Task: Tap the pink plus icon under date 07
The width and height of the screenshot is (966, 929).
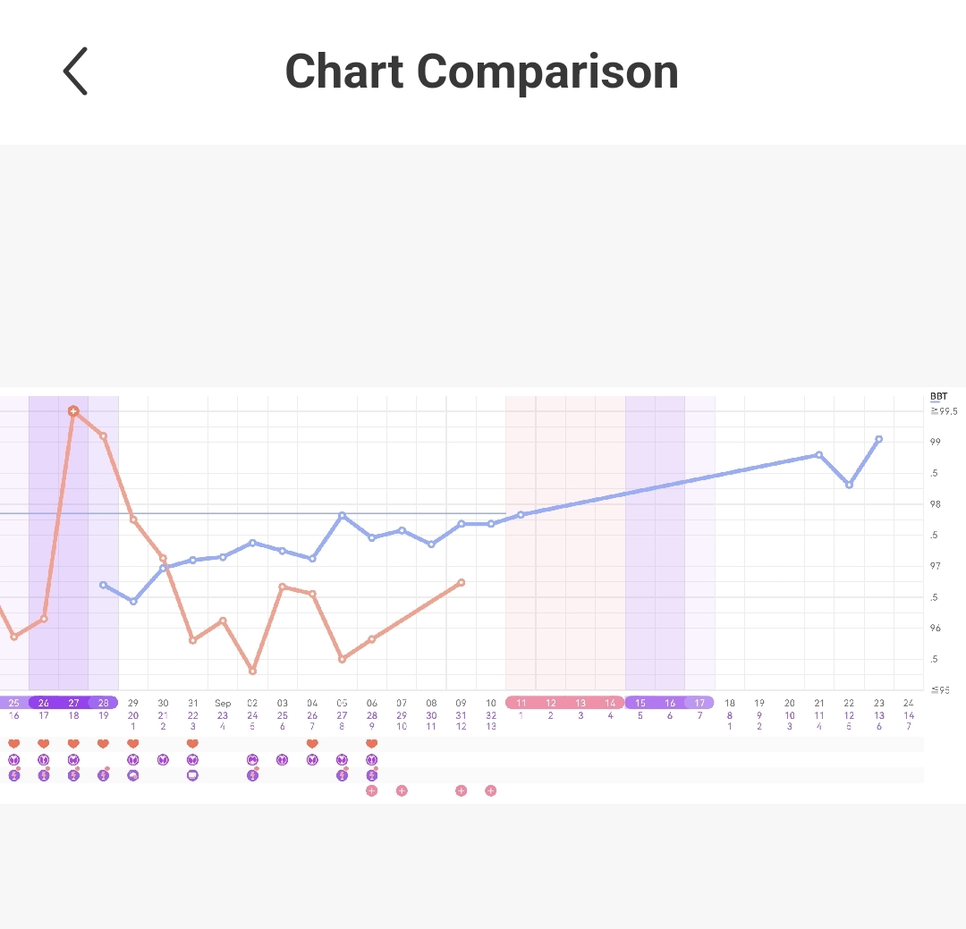Action: coord(402,790)
